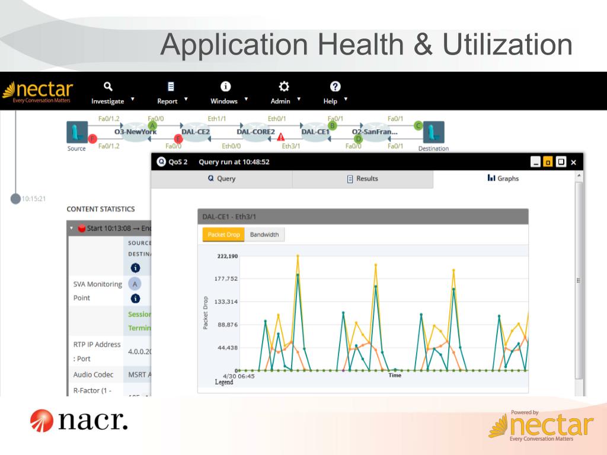The image size is (607, 455).
Task: Click info icon beside Point label
Action: [135, 299]
